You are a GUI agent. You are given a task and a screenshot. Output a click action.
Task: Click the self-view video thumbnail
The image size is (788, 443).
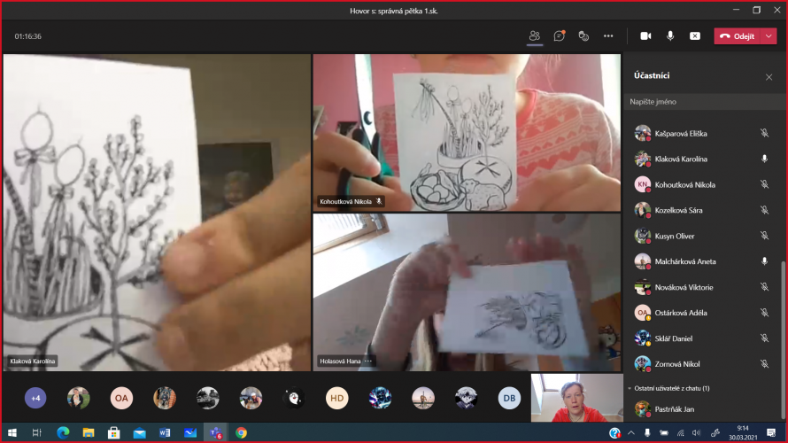577,398
